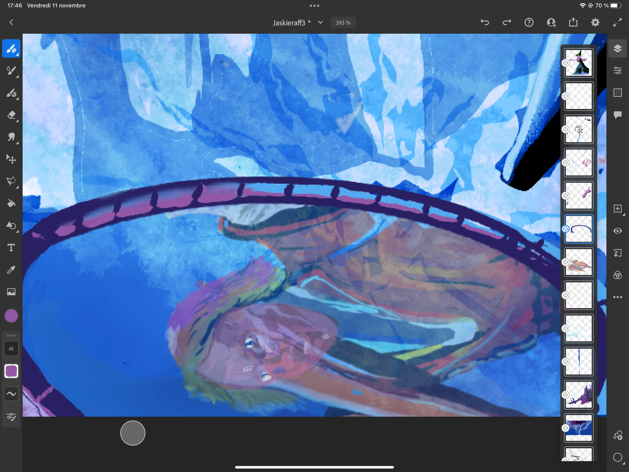The width and height of the screenshot is (629, 472).
Task: Toggle the layers panel view
Action: (617, 49)
